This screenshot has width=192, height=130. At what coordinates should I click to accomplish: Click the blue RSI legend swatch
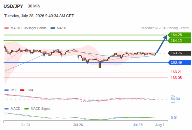click(x=7, y=90)
